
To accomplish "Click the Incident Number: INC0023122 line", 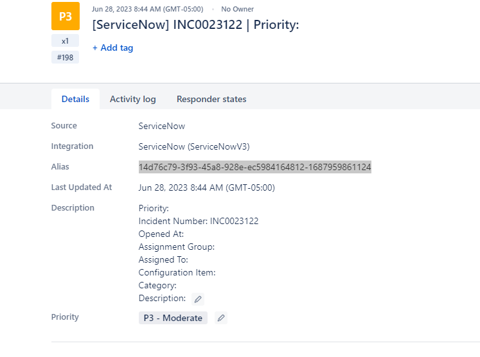I will (x=199, y=221).
